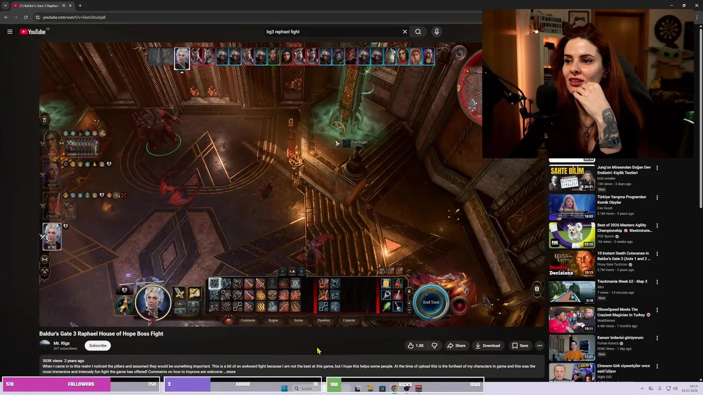Open options menu for Trackmania Week 62 video

[x=657, y=282]
